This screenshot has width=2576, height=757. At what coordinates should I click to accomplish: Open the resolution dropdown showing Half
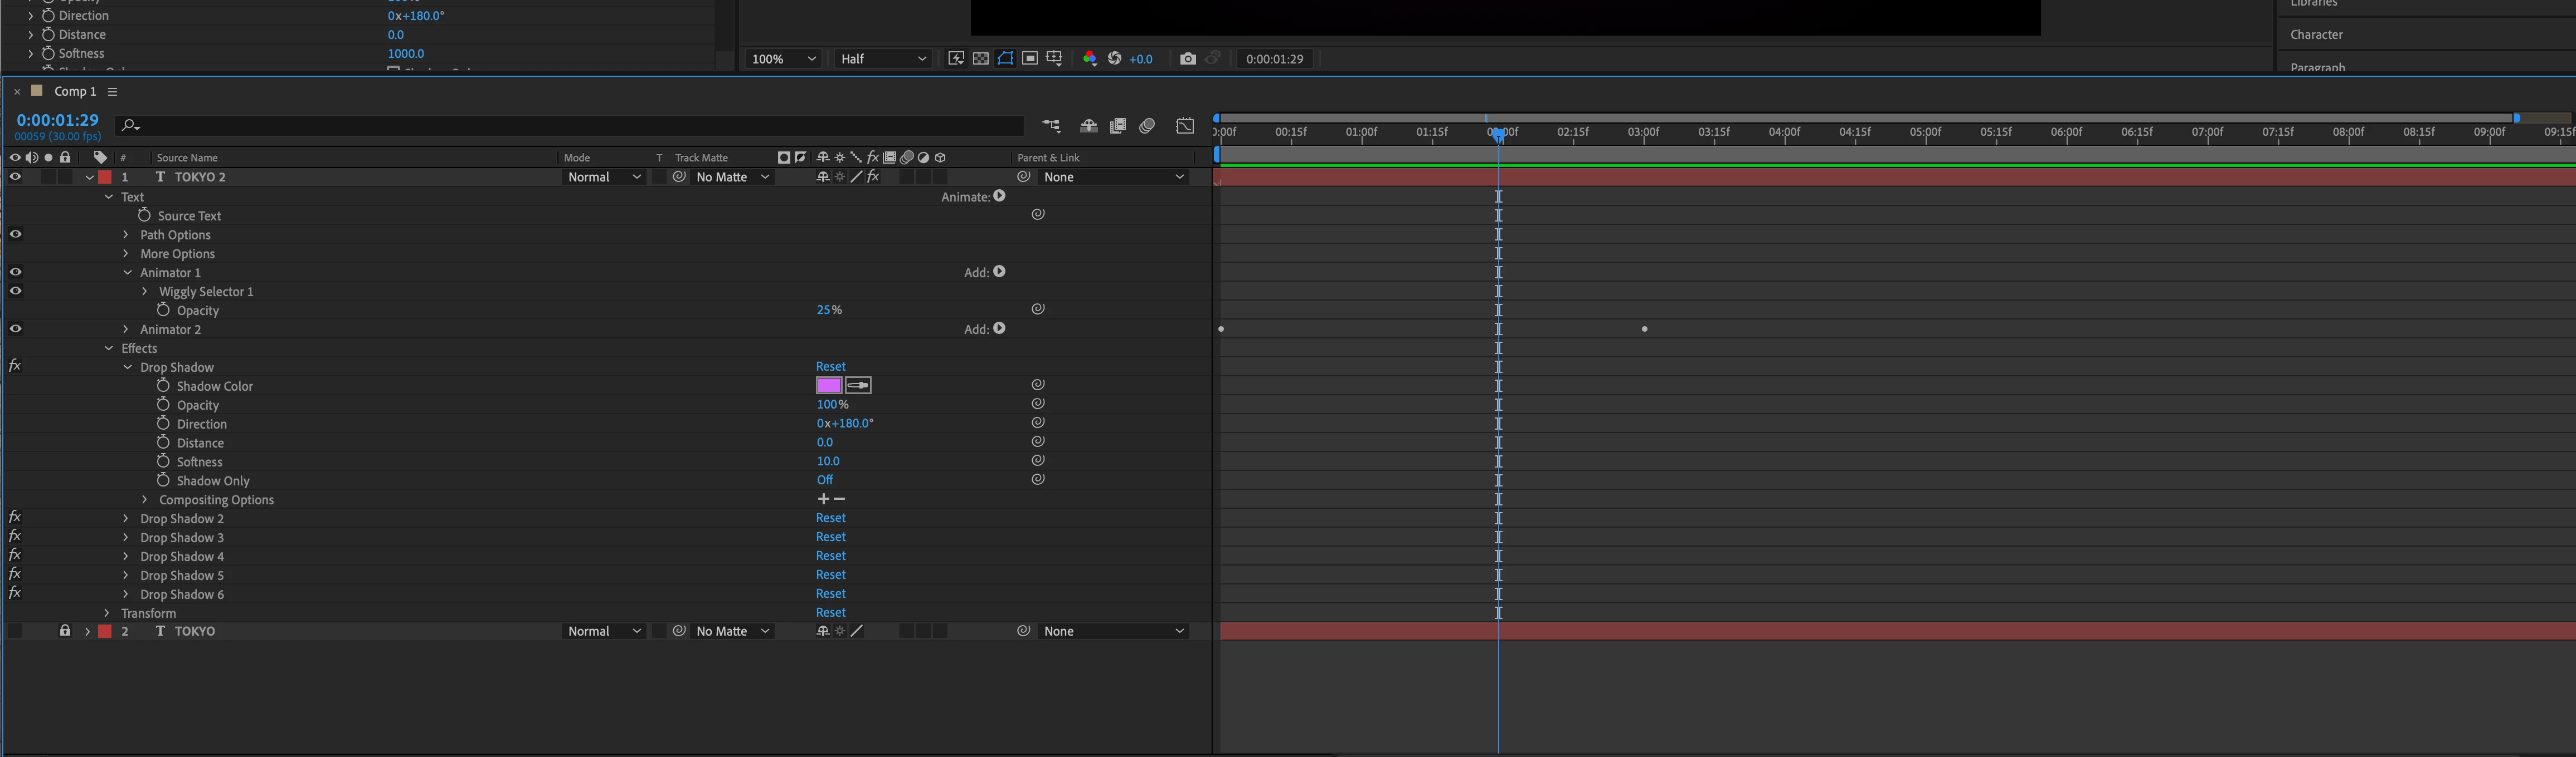pyautogui.click(x=883, y=59)
